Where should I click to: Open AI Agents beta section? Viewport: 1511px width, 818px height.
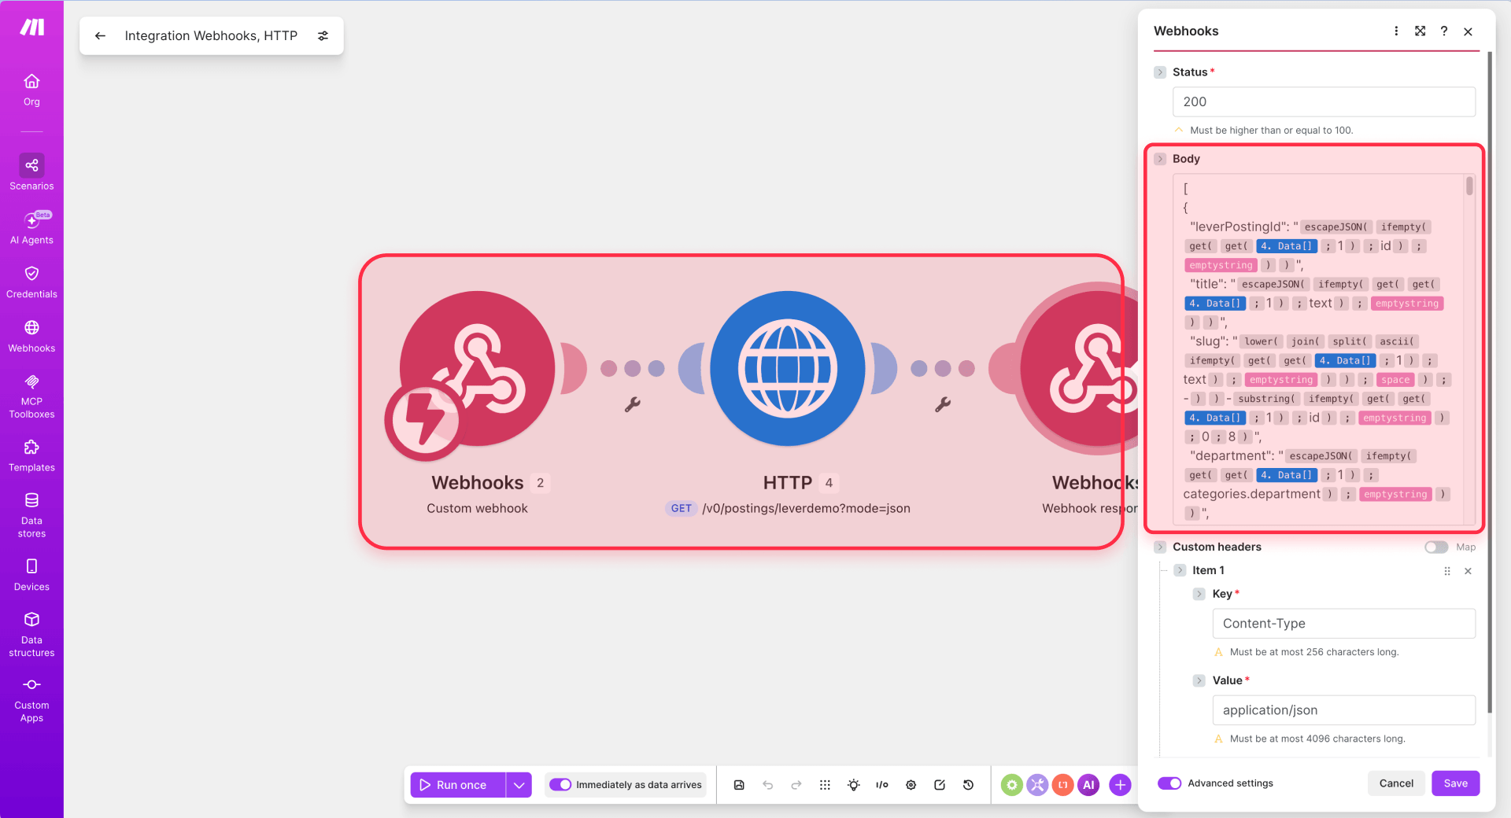(x=31, y=228)
